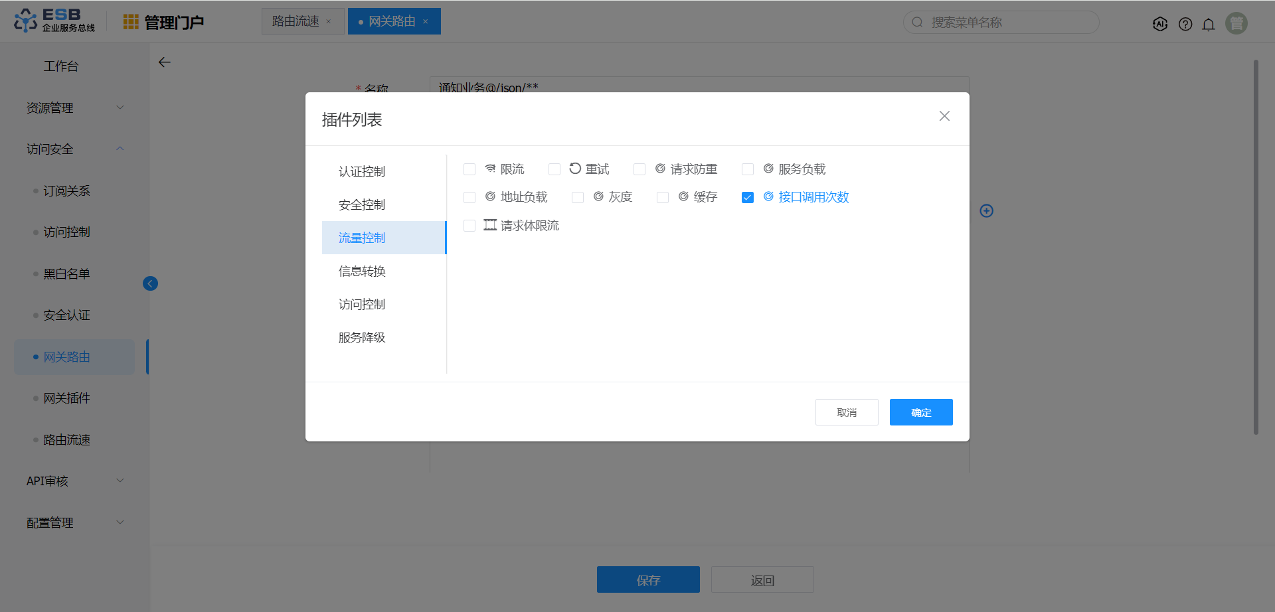This screenshot has width=1275, height=612.
Task: Click the user avatar icon
Action: 1236,23
